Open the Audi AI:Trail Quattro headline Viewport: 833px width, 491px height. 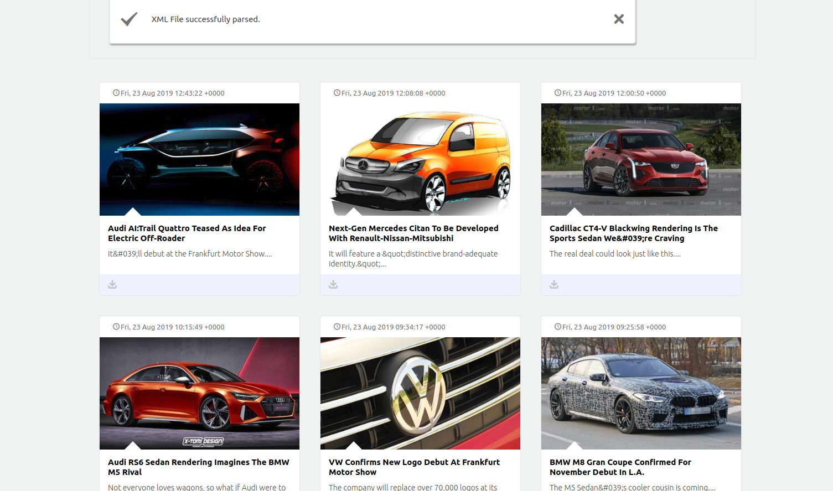187,233
